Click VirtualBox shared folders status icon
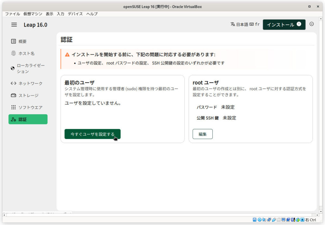The height and width of the screenshot is (225, 325). coord(279,220)
